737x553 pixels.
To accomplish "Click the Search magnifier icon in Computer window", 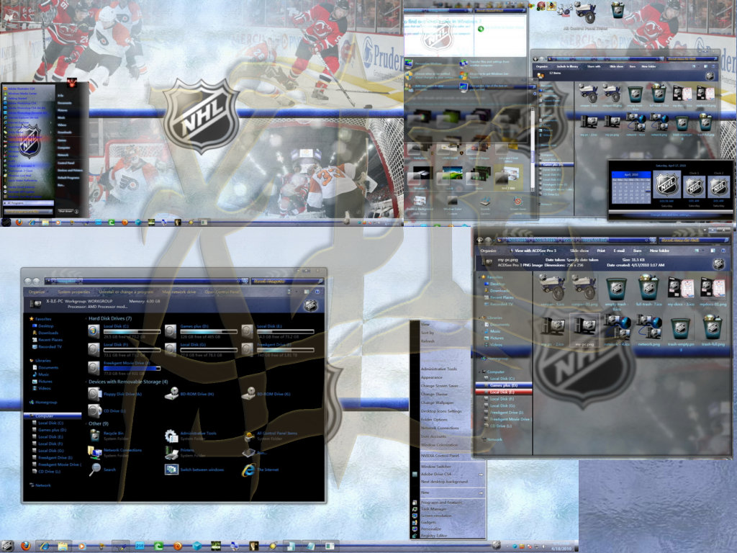I will tap(94, 469).
